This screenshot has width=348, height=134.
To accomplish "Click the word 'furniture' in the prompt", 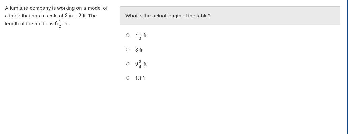I will pos(19,8).
